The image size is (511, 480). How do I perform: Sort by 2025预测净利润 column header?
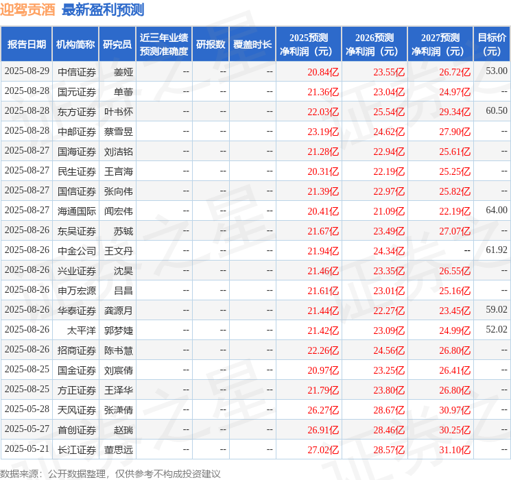coord(309,45)
